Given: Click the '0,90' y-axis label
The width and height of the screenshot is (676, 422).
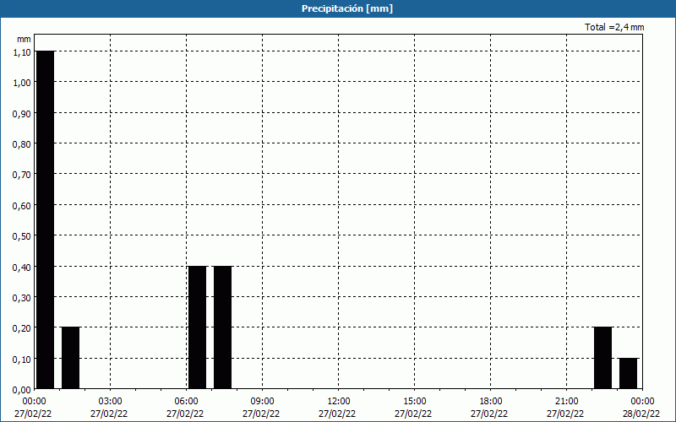Looking at the screenshot, I should 22,114.
